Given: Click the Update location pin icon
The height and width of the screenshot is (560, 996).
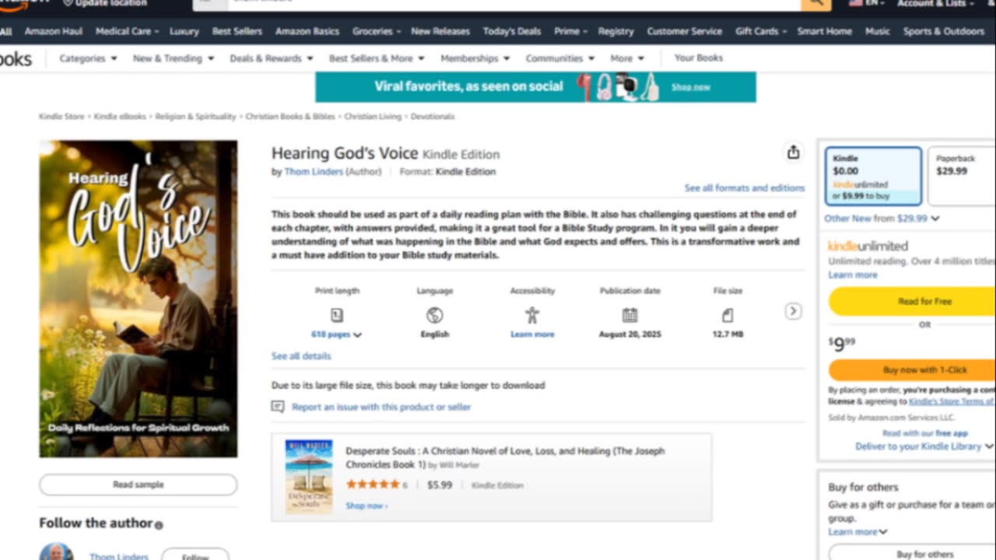Looking at the screenshot, I should coord(68,3).
